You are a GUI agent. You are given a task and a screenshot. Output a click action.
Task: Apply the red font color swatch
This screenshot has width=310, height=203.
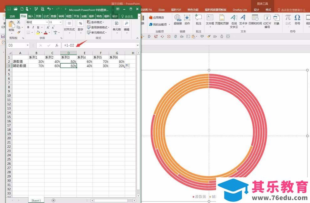(x=46, y=33)
